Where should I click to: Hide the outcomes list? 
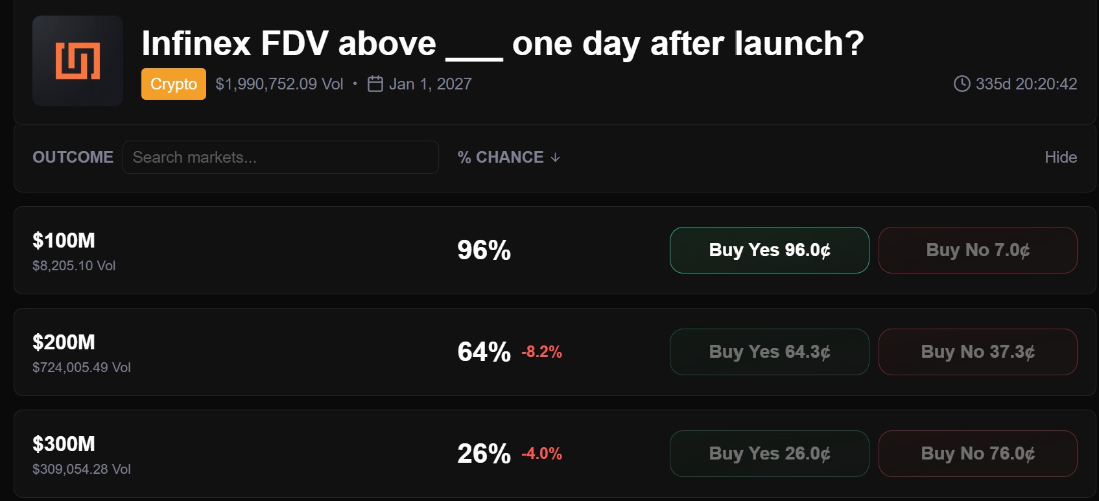(x=1060, y=157)
